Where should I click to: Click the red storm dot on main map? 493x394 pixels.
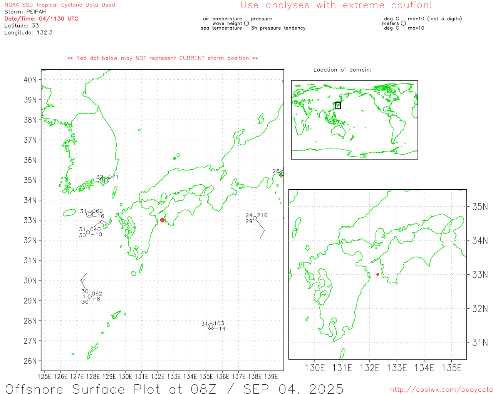[x=162, y=220]
